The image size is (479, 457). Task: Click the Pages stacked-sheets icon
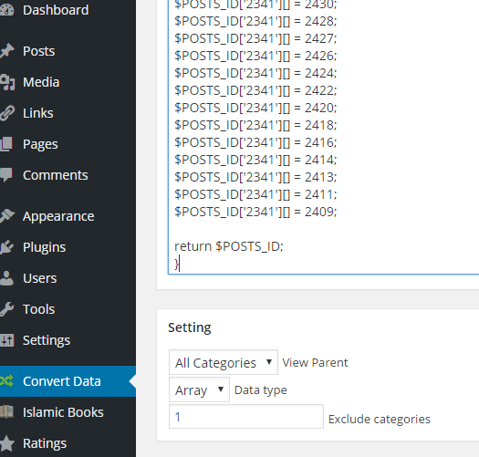6,144
